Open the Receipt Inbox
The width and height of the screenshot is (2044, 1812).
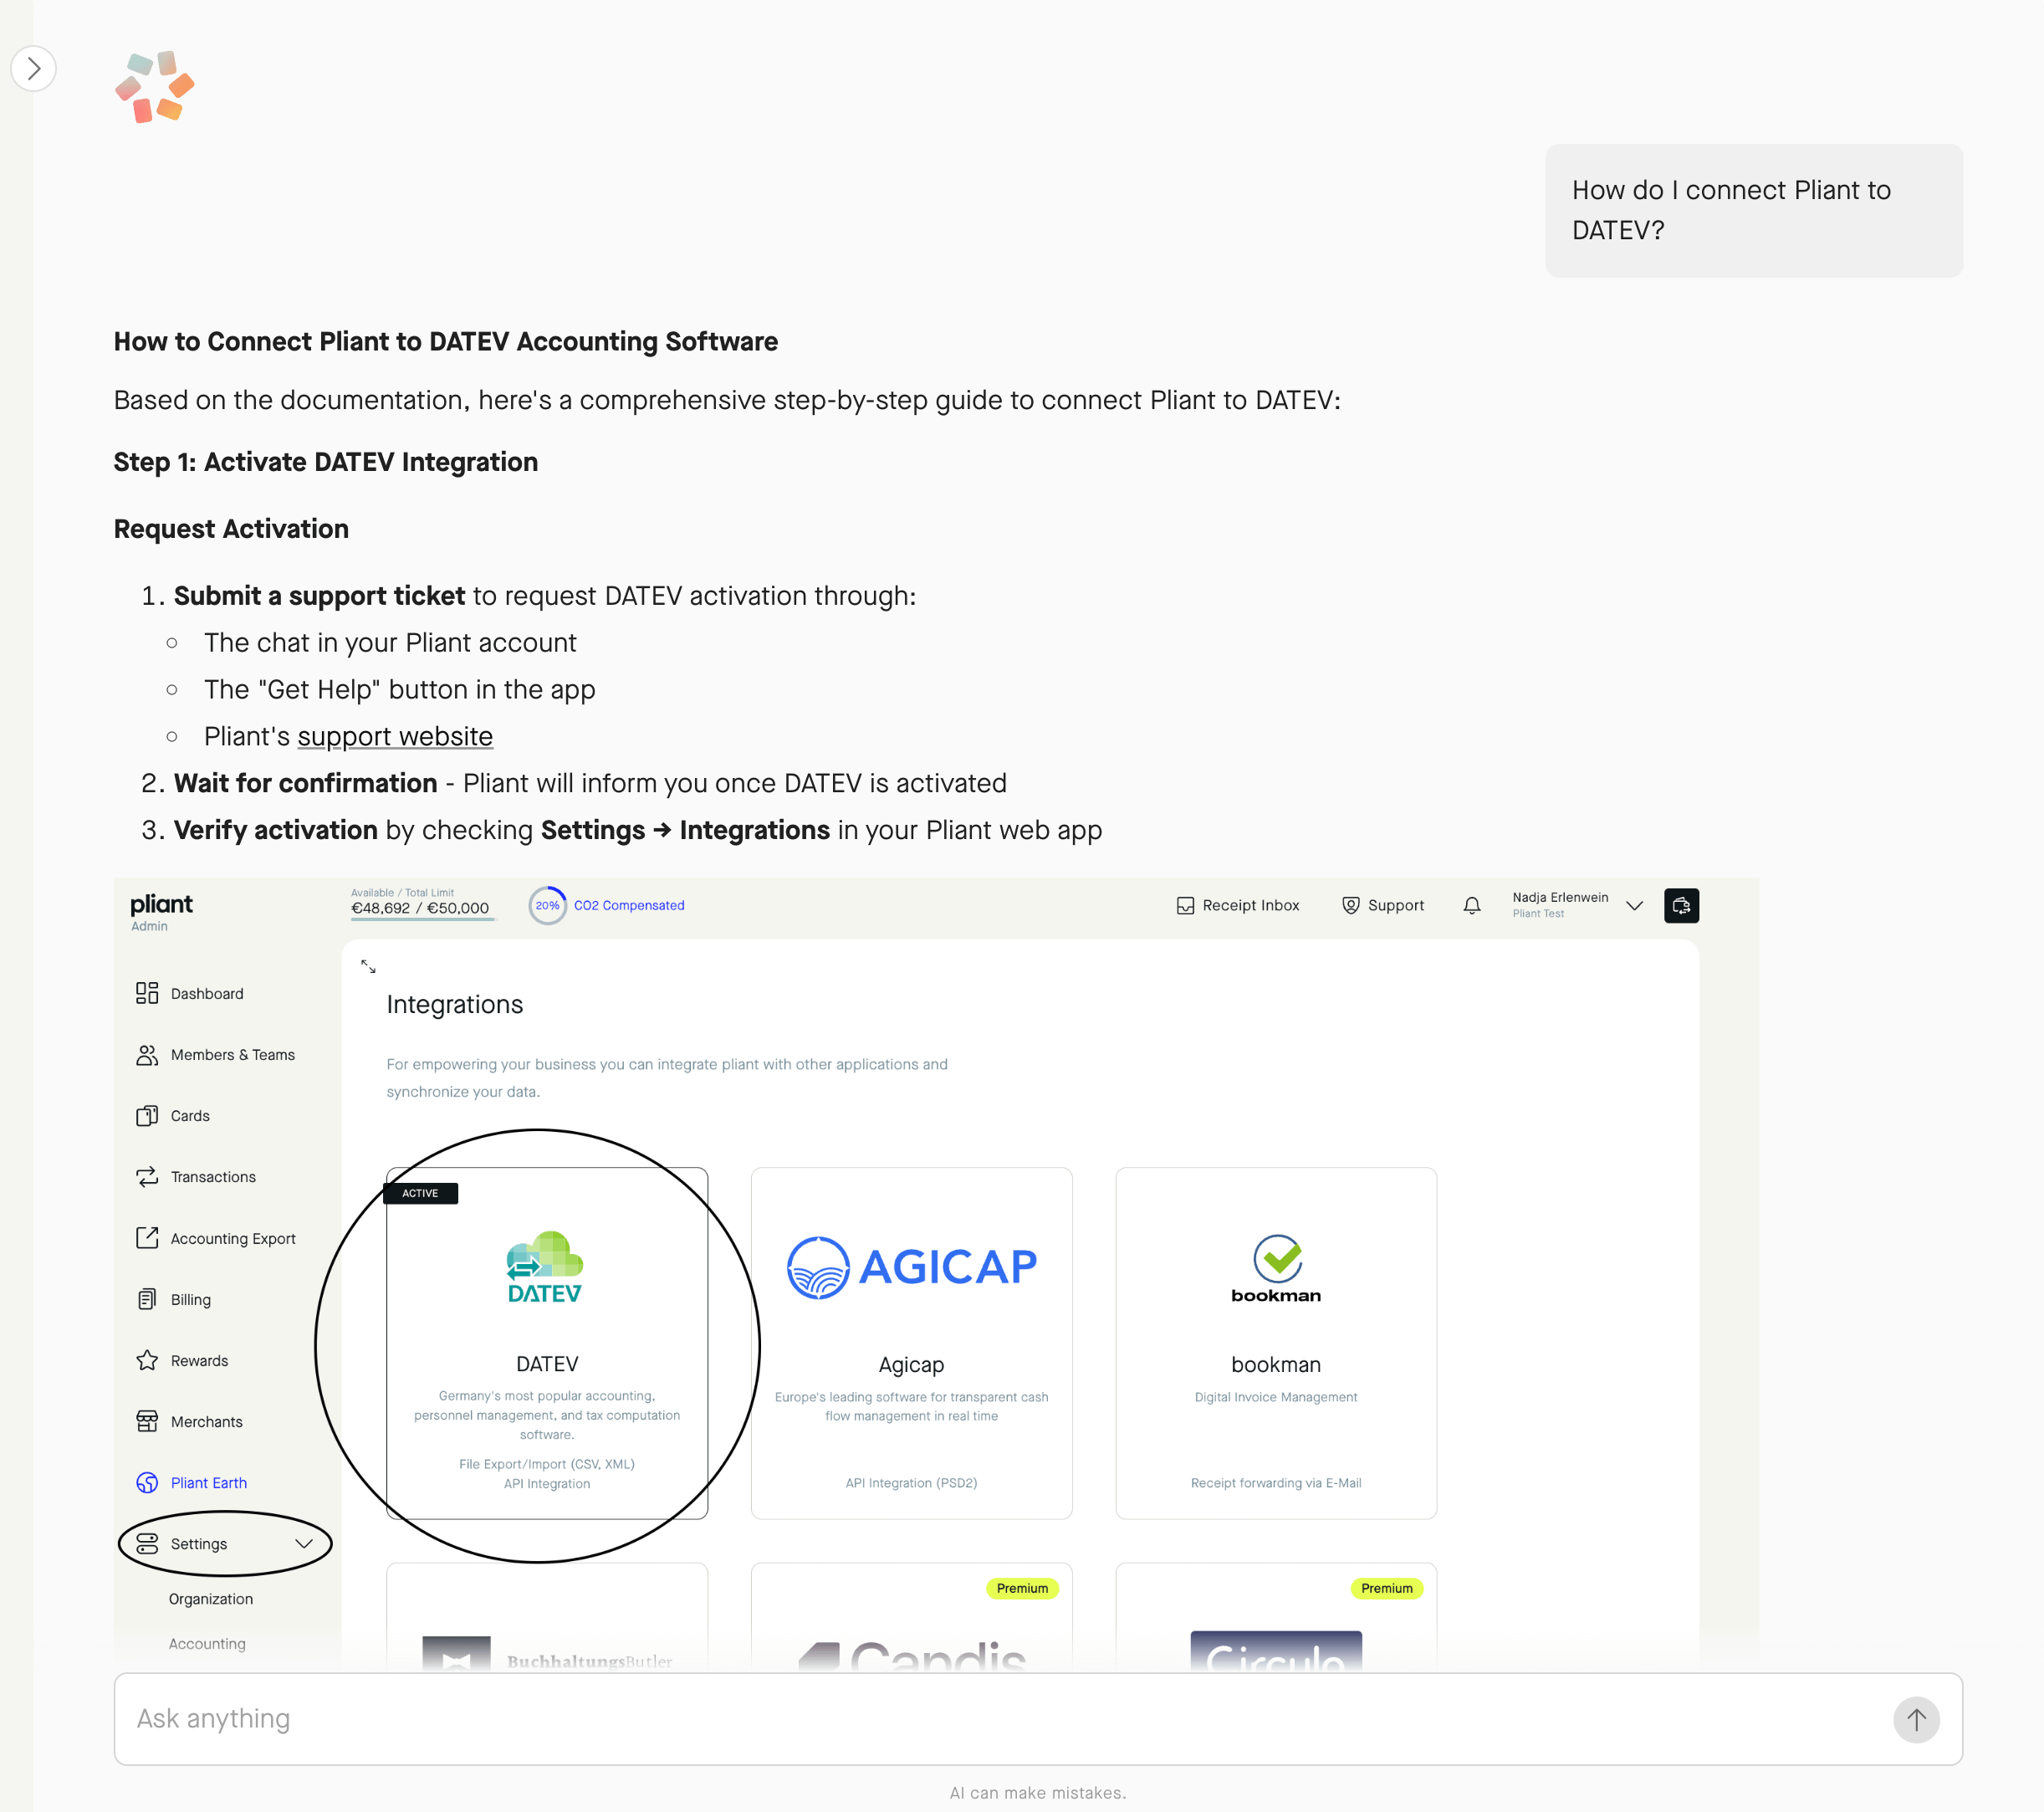tap(1238, 904)
